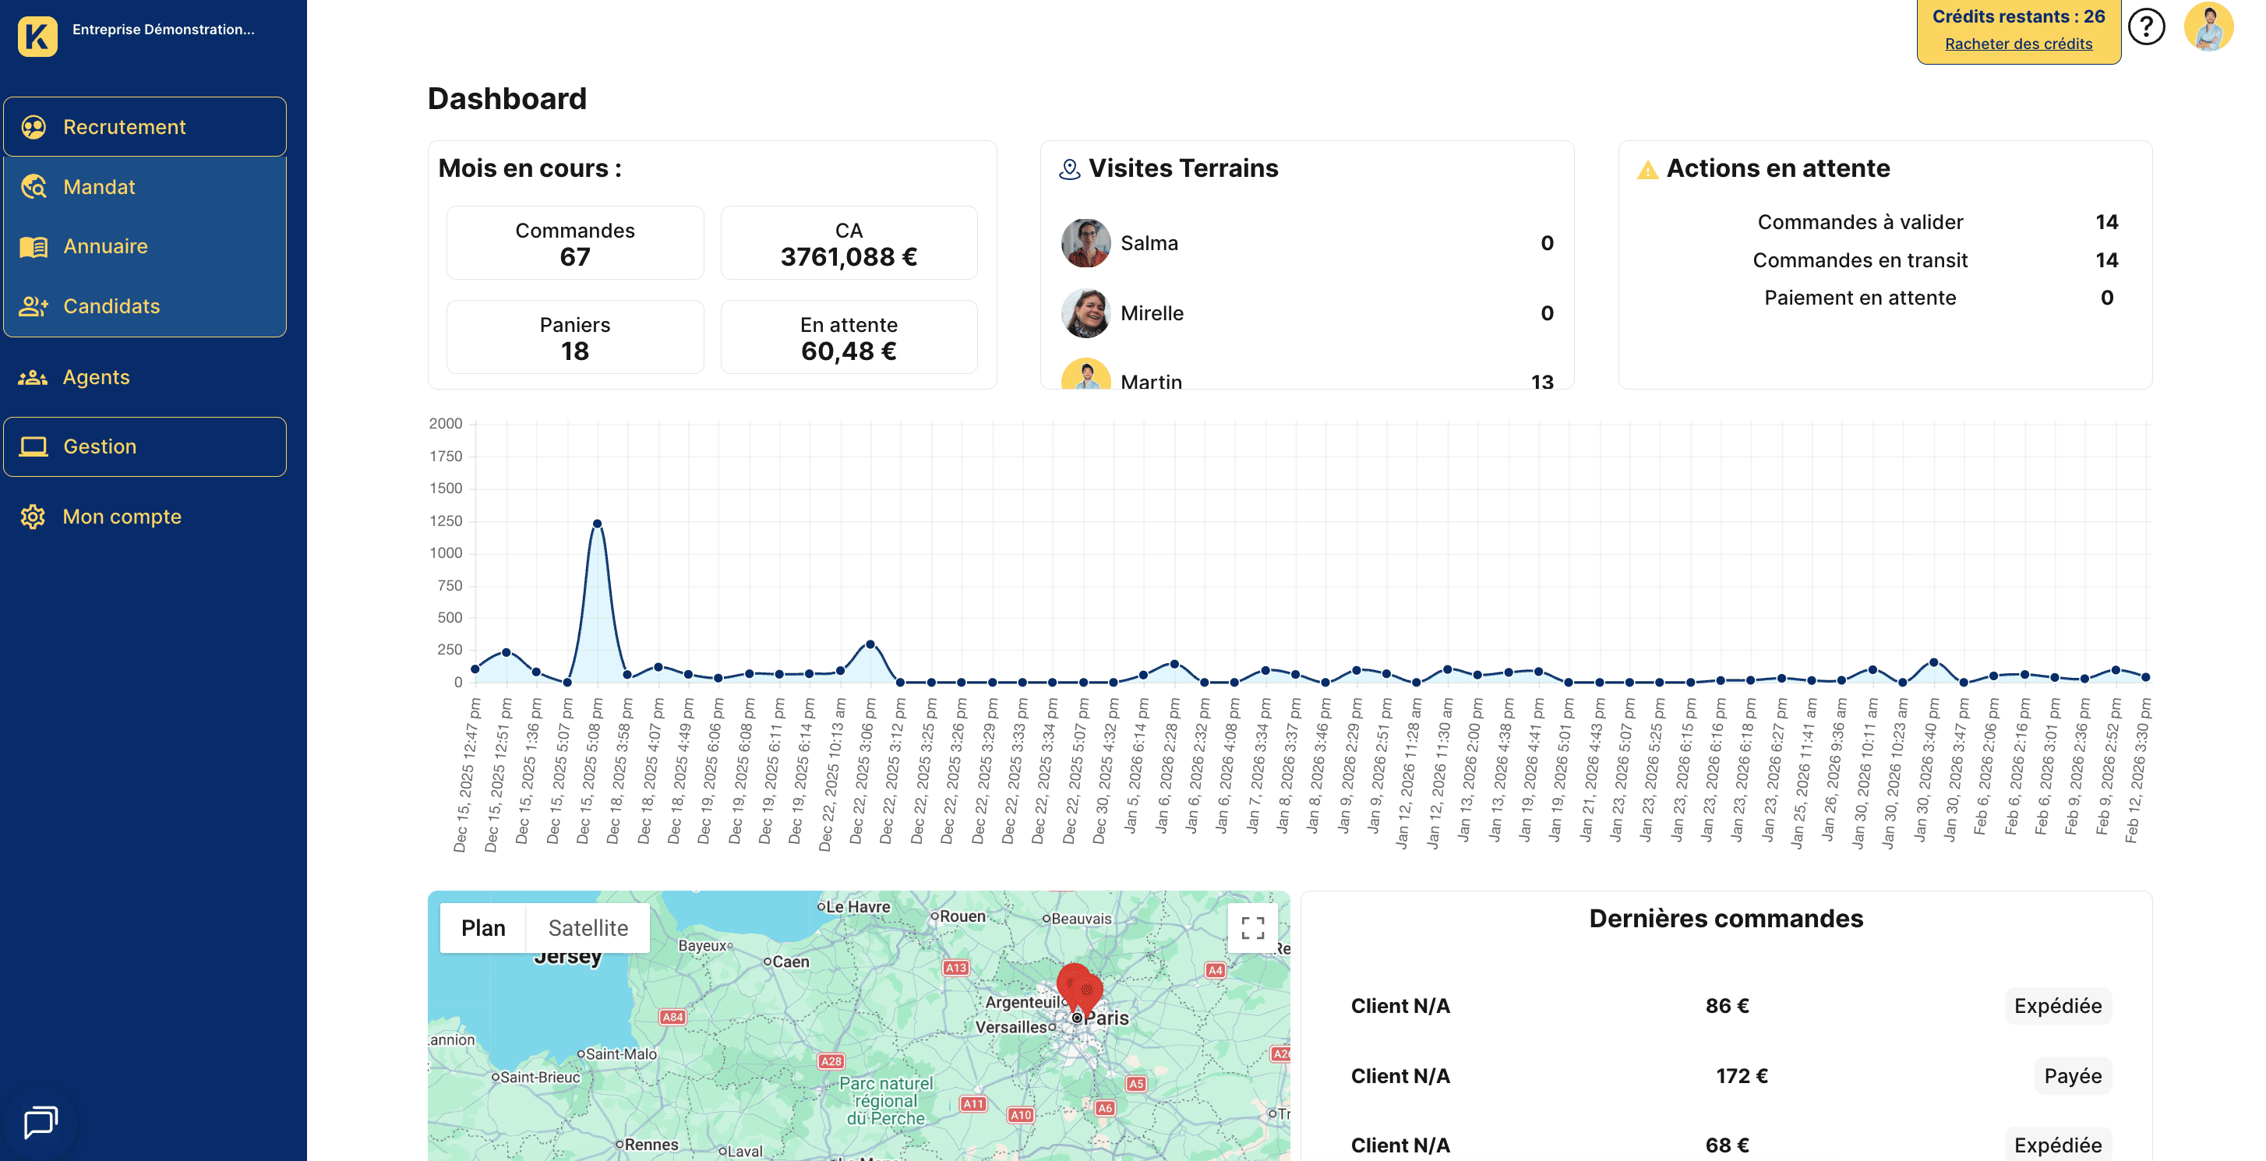Open the Mandat section via its magnifier icon

[33, 186]
